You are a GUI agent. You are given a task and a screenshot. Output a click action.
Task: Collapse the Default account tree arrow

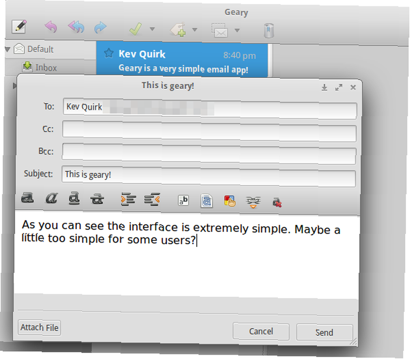coord(7,49)
